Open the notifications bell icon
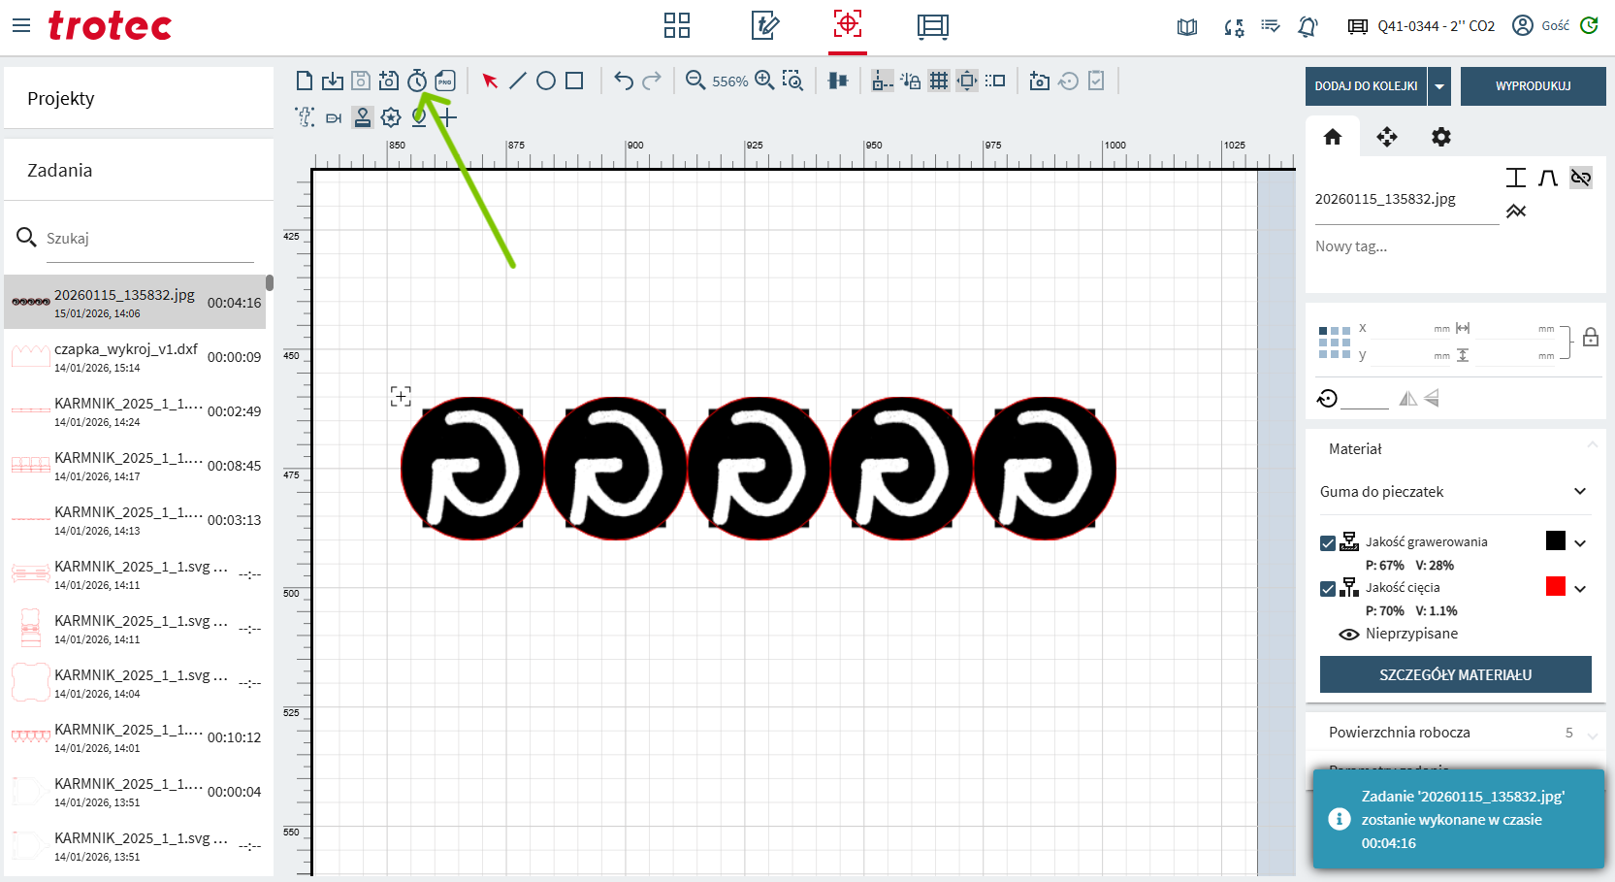Image resolution: width=1615 pixels, height=882 pixels. pyautogui.click(x=1308, y=26)
